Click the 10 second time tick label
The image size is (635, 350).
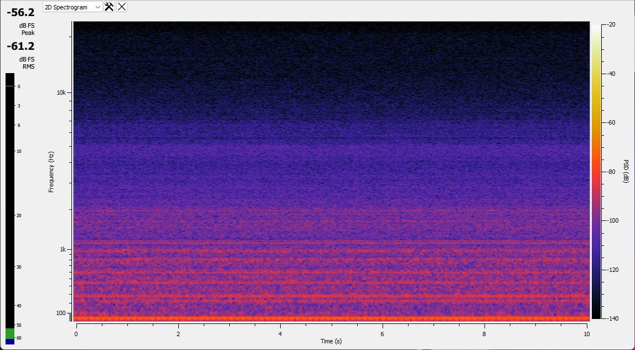point(586,334)
